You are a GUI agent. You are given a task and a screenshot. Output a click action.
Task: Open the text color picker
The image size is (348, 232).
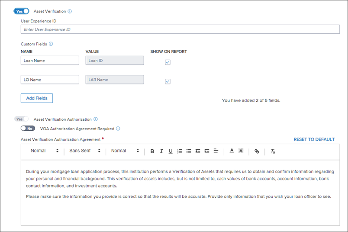pos(232,151)
